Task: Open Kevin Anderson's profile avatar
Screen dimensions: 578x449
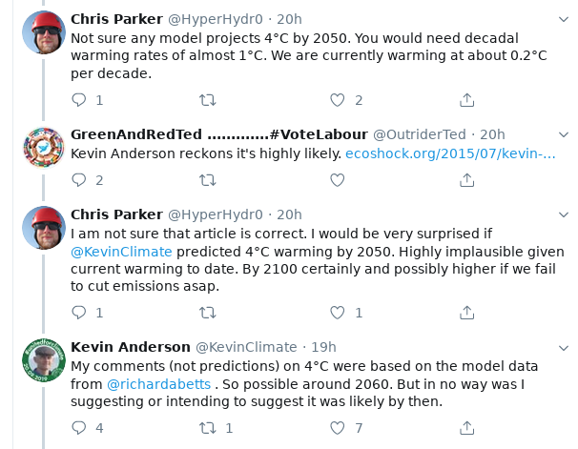Action: 44,360
